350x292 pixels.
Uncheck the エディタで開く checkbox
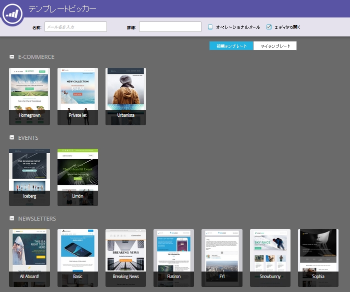[x=269, y=27]
